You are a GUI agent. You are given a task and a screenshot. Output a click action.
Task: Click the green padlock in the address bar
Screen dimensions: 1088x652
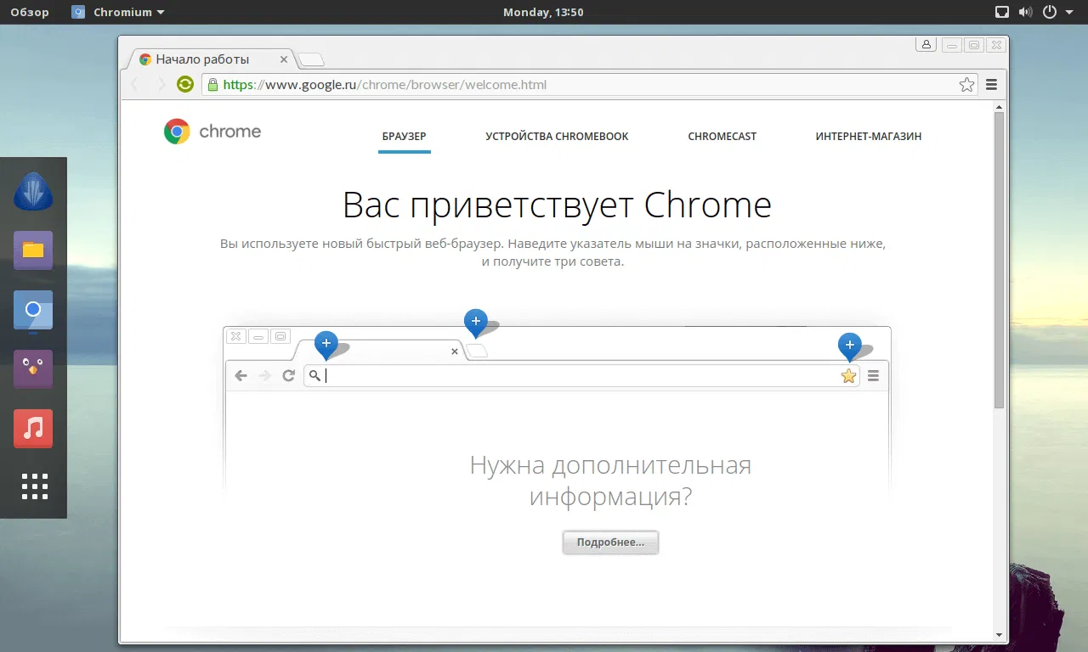[212, 84]
